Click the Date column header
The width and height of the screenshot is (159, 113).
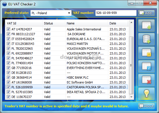click(118, 23)
